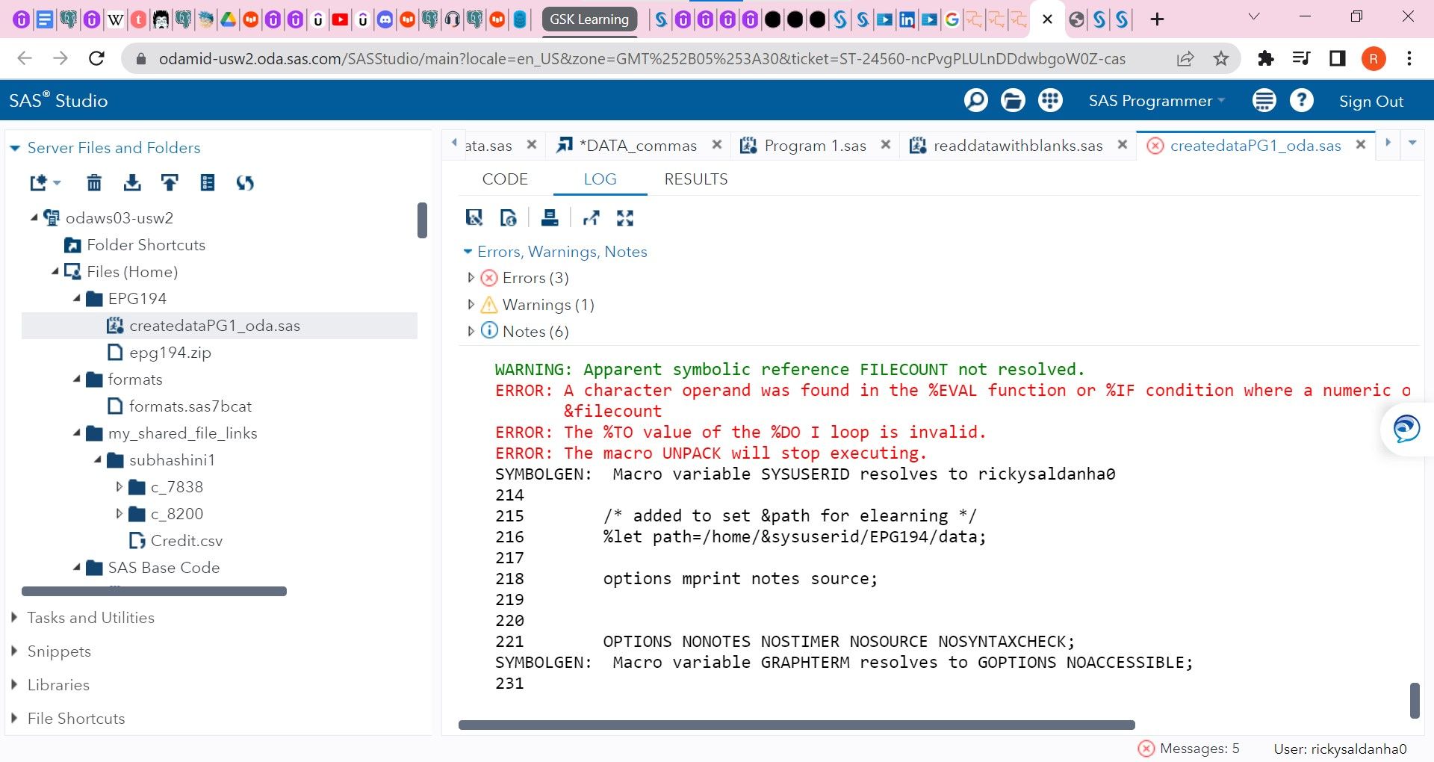1434x762 pixels.
Task: Expand the Errors (3) list
Action: 471,278
